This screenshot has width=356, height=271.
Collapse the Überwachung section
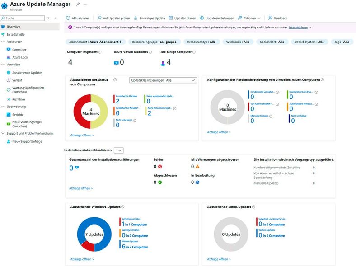pos(3,107)
